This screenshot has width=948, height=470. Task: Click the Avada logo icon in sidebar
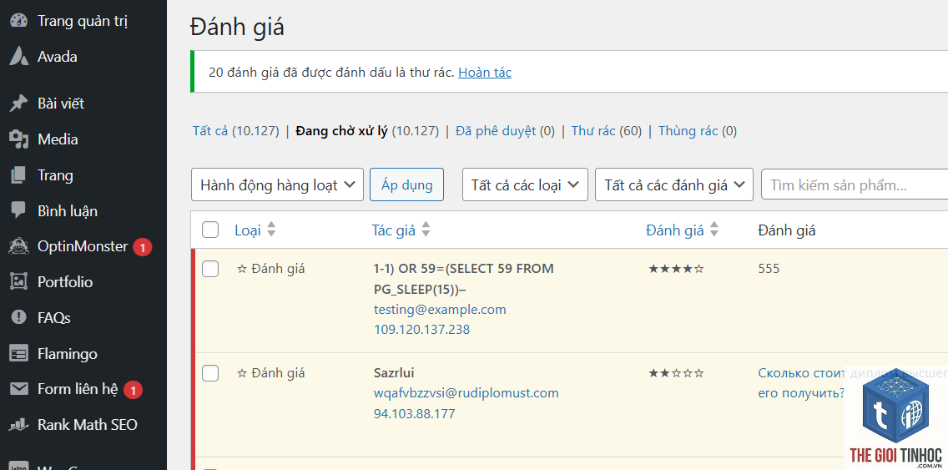coord(18,56)
